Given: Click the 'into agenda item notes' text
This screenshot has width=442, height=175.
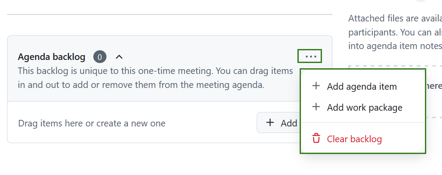Looking at the screenshot, I should point(395,45).
